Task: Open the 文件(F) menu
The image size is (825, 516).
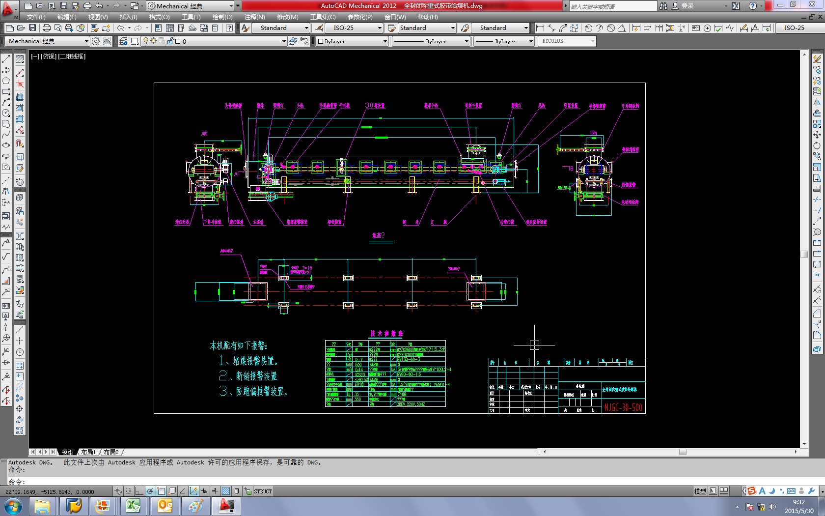Action: [36, 17]
